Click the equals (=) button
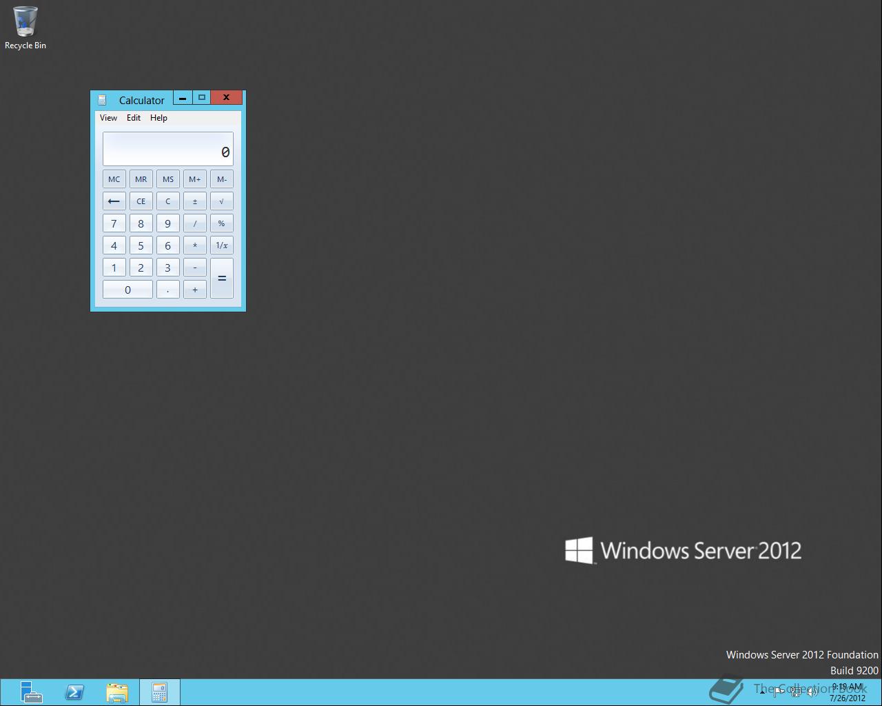Viewport: 882px width, 706px height. point(222,279)
